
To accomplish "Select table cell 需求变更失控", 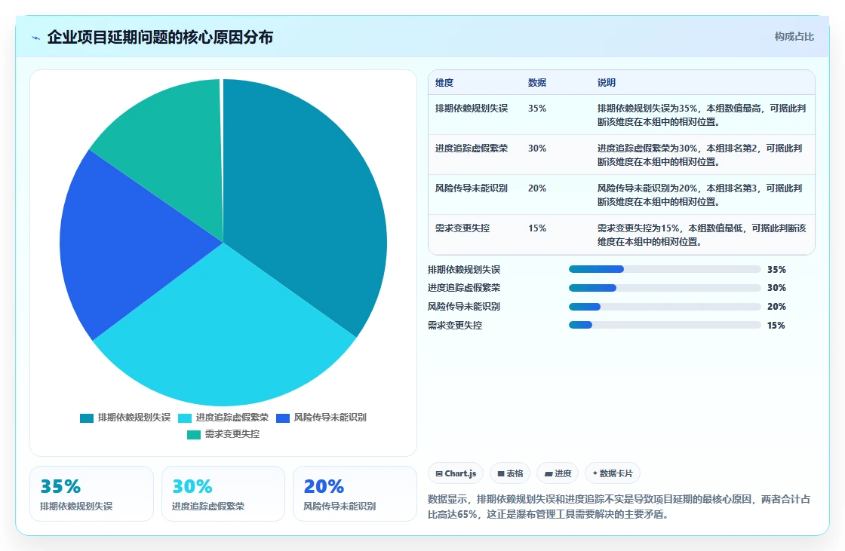I will tap(462, 228).
